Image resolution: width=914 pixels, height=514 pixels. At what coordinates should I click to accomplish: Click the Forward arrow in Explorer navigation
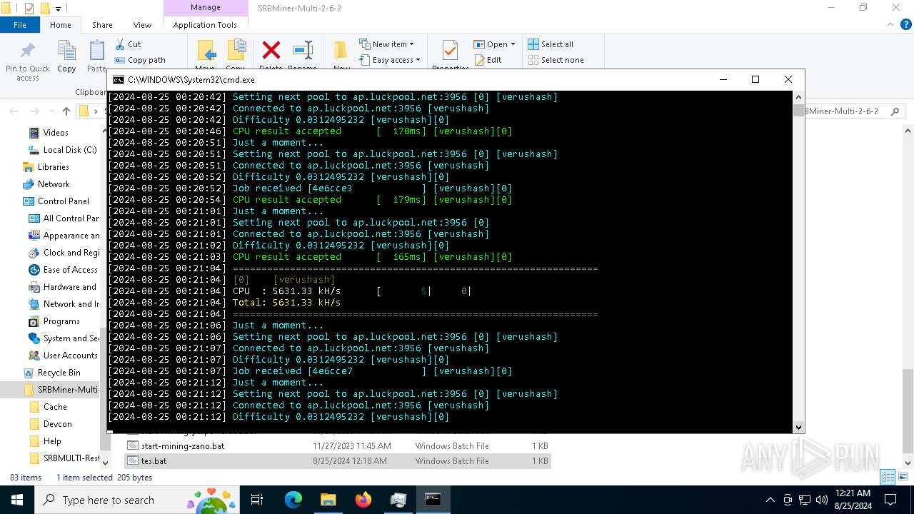click(34, 111)
